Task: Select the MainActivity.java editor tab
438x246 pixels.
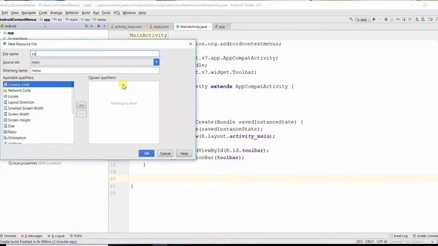Action: coord(193,27)
